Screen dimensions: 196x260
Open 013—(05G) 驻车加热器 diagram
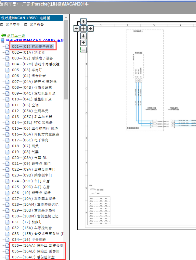[x=32, y=117]
